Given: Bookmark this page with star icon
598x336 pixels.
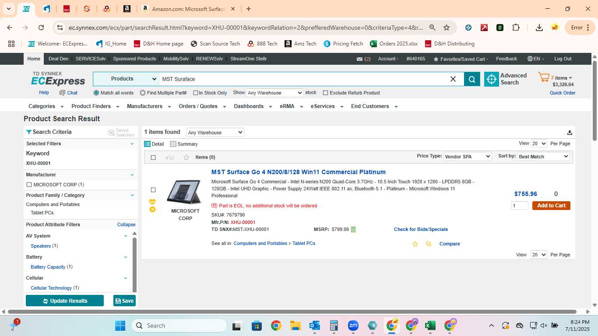Looking at the screenshot, I should point(447,28).
